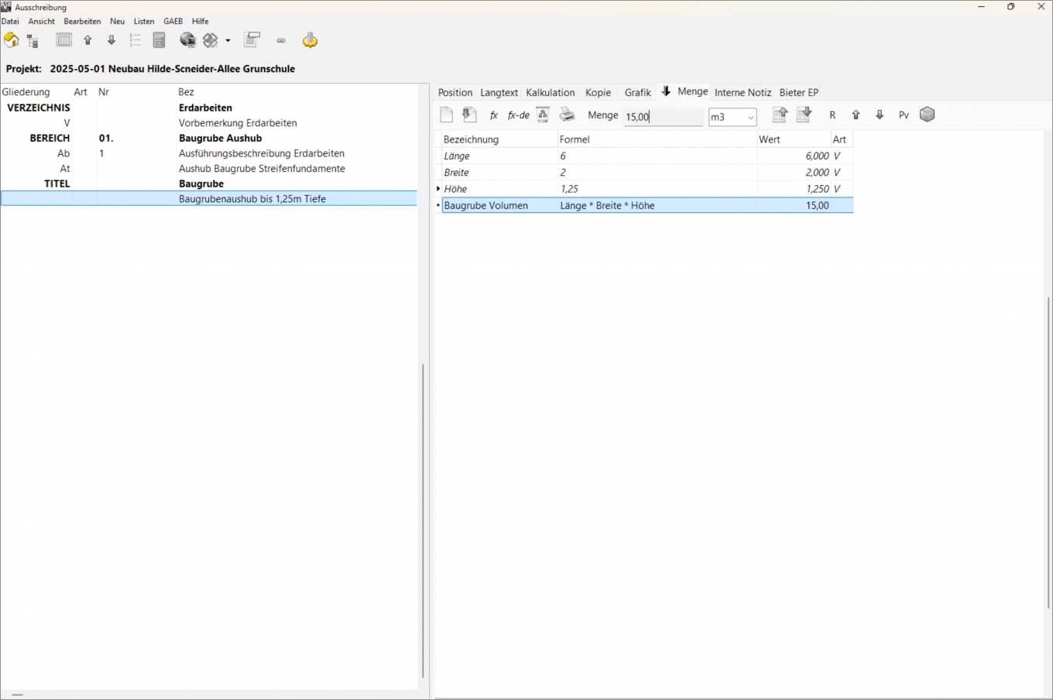The height and width of the screenshot is (700, 1053).
Task: Click the yellow house icon in main toolbar
Action: [x=12, y=40]
